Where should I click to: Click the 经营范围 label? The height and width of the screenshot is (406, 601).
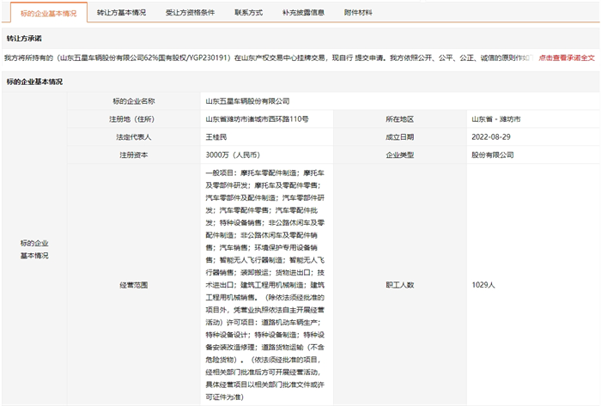point(133,285)
